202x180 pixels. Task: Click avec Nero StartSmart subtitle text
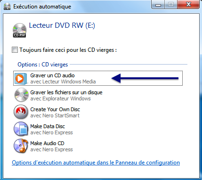coord(55,115)
